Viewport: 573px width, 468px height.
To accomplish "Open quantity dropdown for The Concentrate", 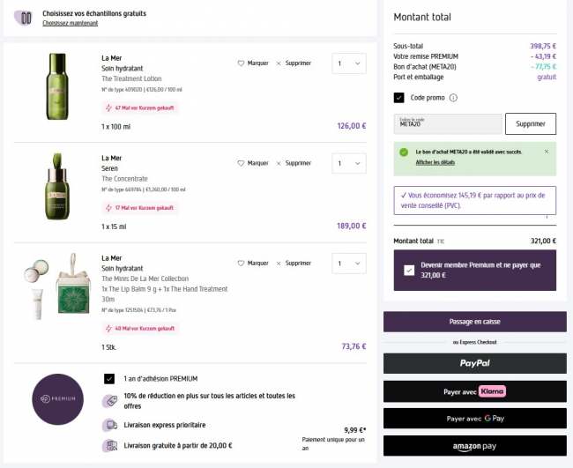I will (348, 163).
